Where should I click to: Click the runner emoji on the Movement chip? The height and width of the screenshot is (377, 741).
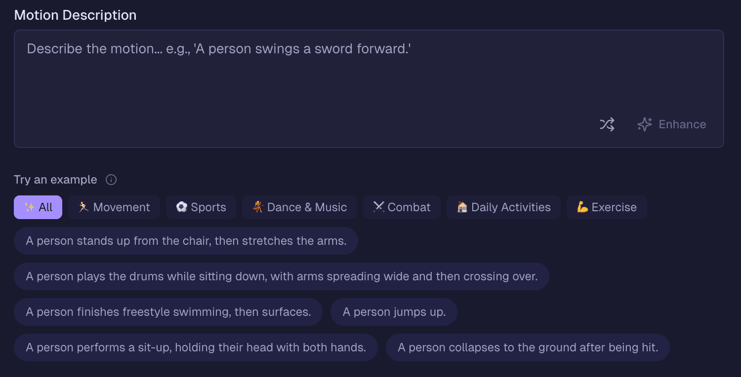click(x=84, y=207)
